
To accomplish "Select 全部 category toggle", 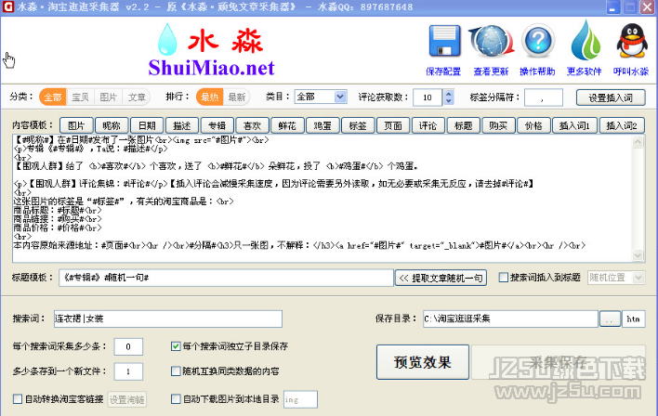I will pos(53,97).
